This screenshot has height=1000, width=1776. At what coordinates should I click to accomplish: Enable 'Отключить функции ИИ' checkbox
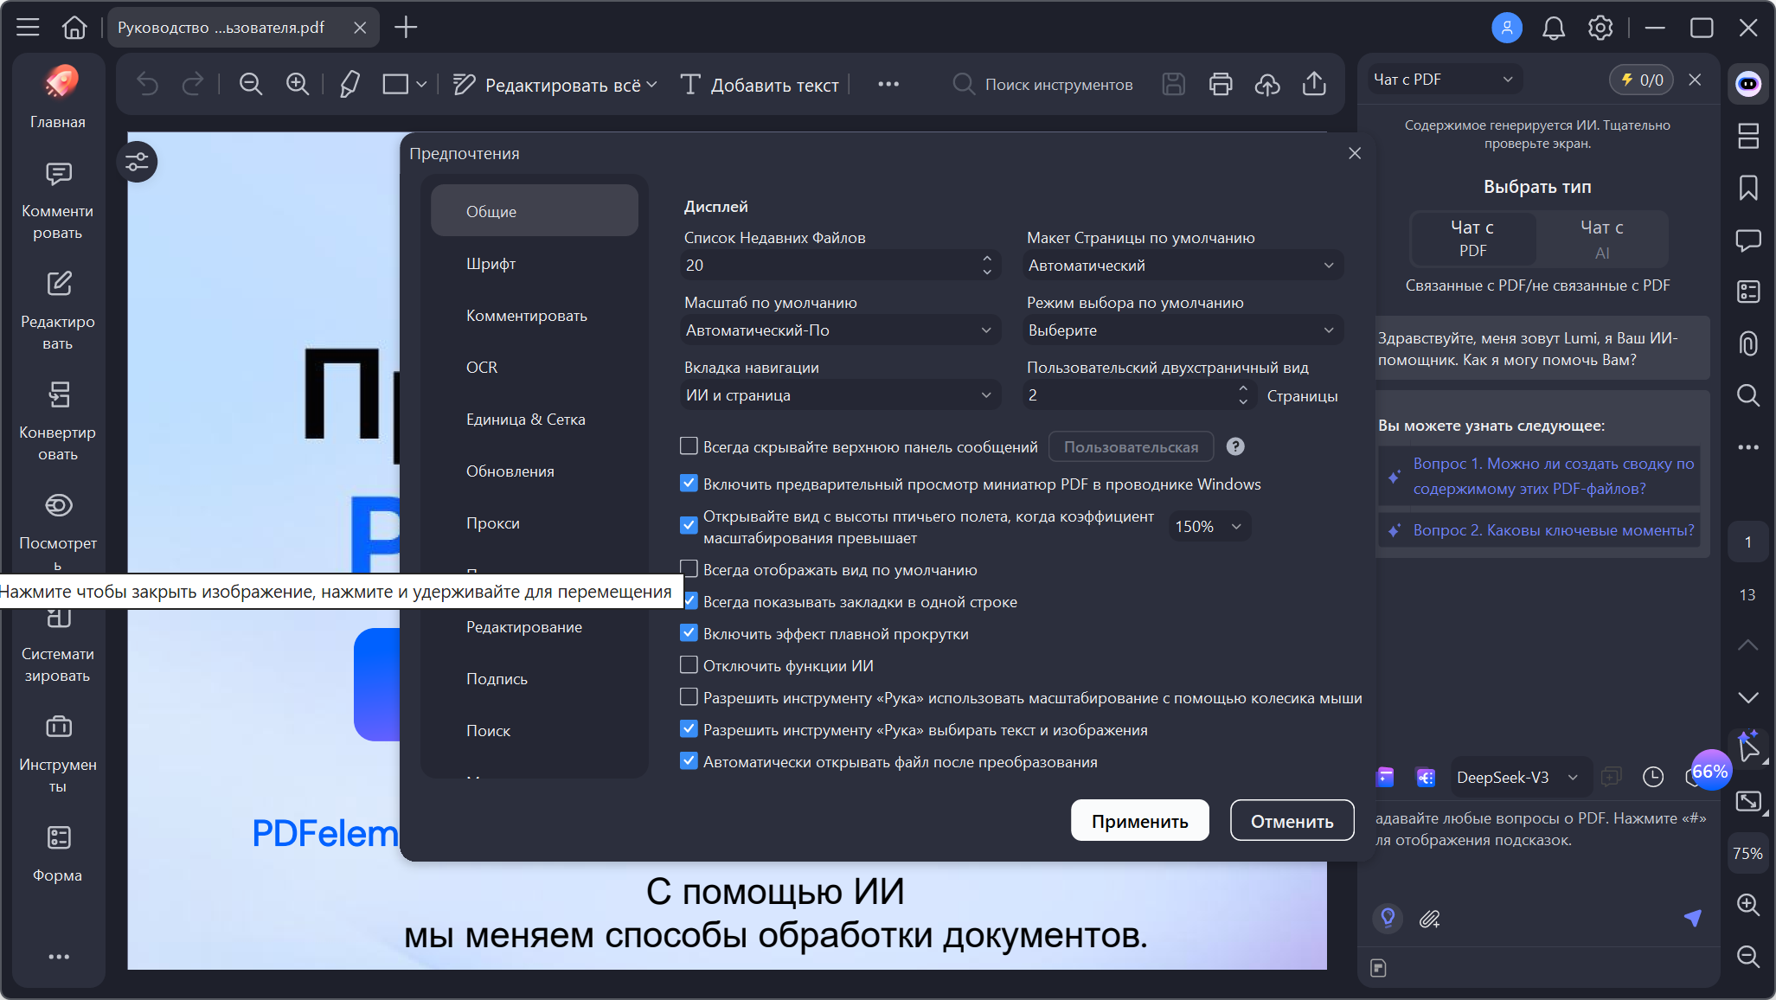click(x=689, y=665)
